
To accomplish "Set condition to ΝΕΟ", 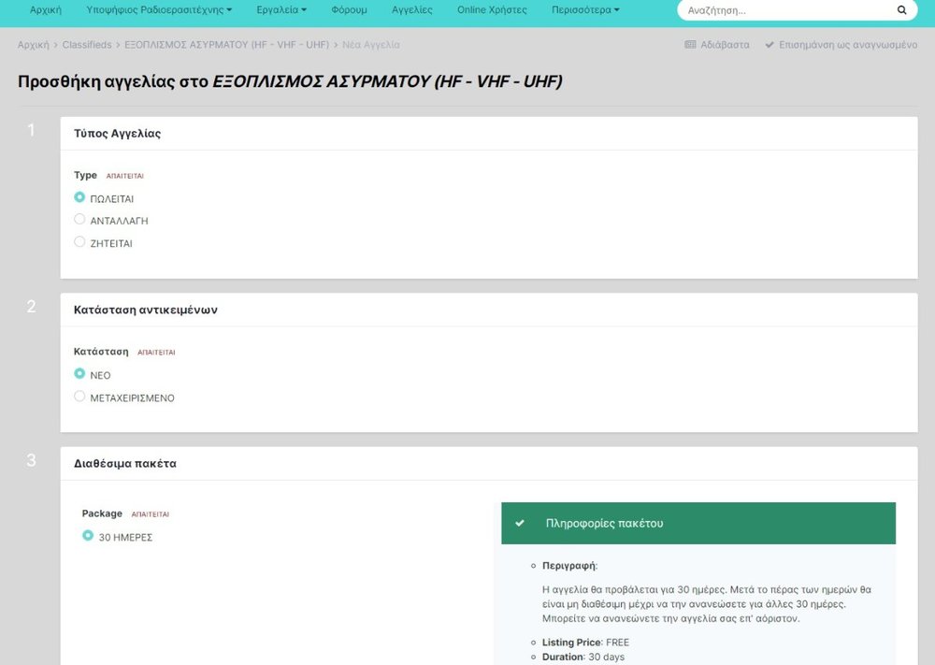I will [x=79, y=374].
